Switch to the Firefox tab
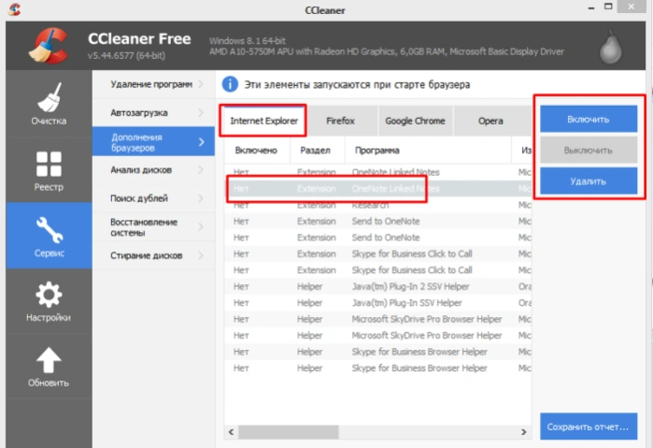The height and width of the screenshot is (448, 653). [340, 121]
